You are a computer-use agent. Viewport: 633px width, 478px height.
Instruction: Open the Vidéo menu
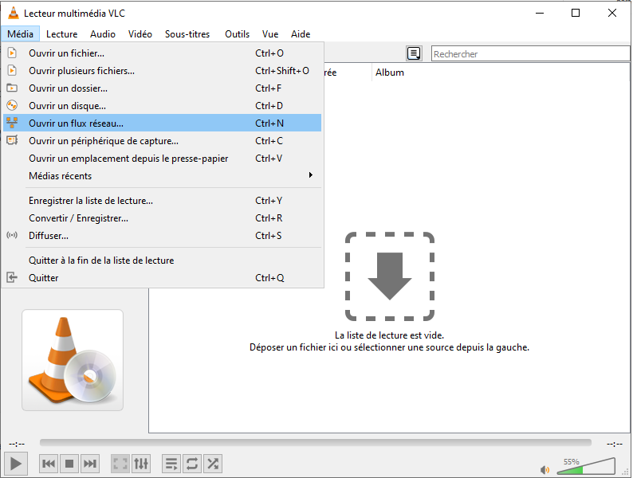[140, 34]
